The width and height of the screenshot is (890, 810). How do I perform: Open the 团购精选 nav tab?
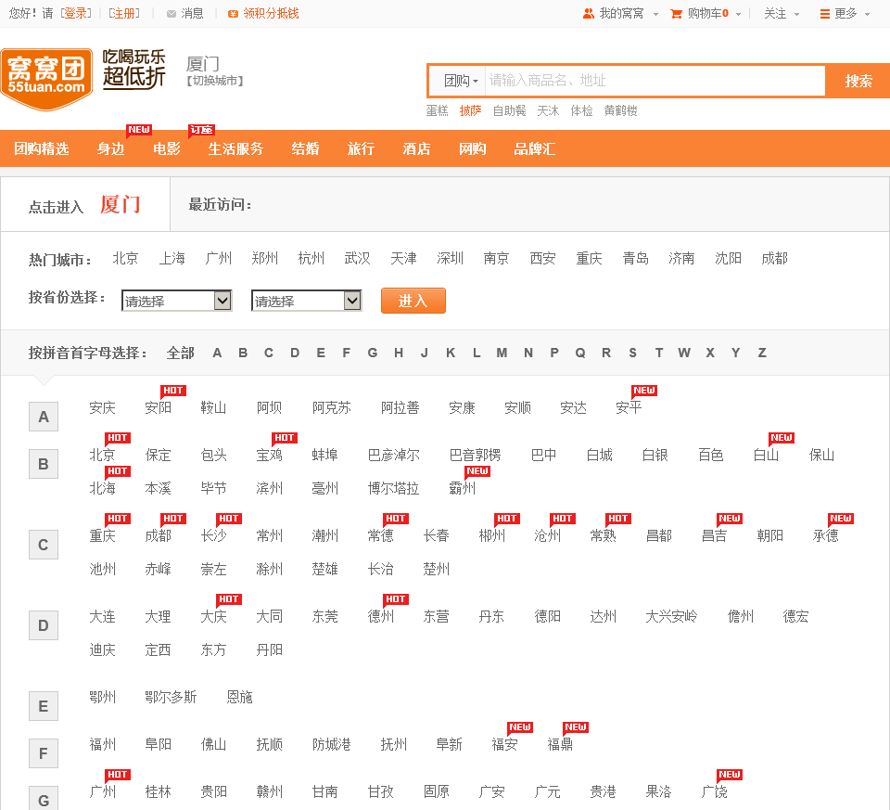pos(42,148)
